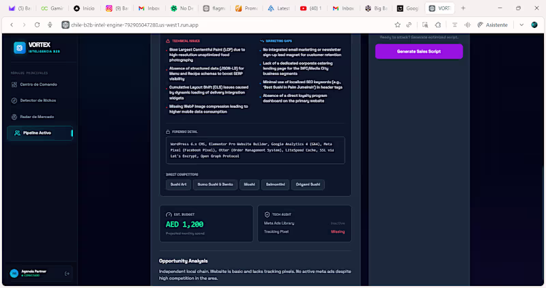Go back to the previous page
The width and height of the screenshot is (546, 288).
[12, 25]
